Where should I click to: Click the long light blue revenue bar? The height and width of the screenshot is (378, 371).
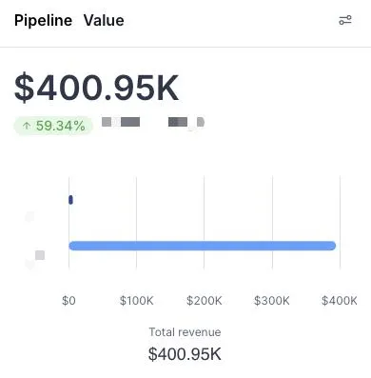(203, 246)
